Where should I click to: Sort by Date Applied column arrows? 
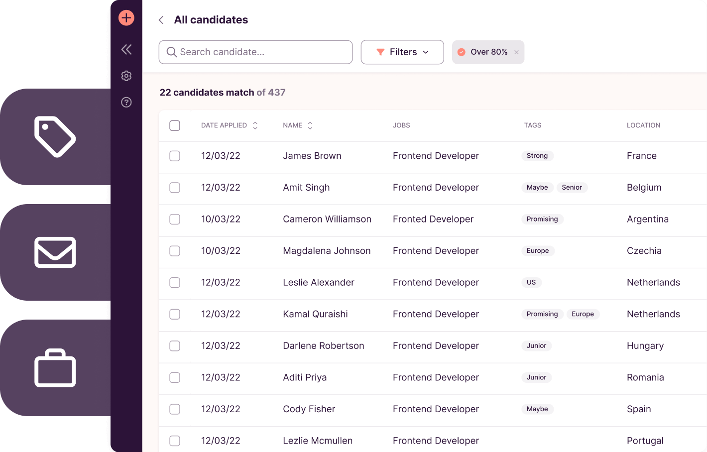255,125
